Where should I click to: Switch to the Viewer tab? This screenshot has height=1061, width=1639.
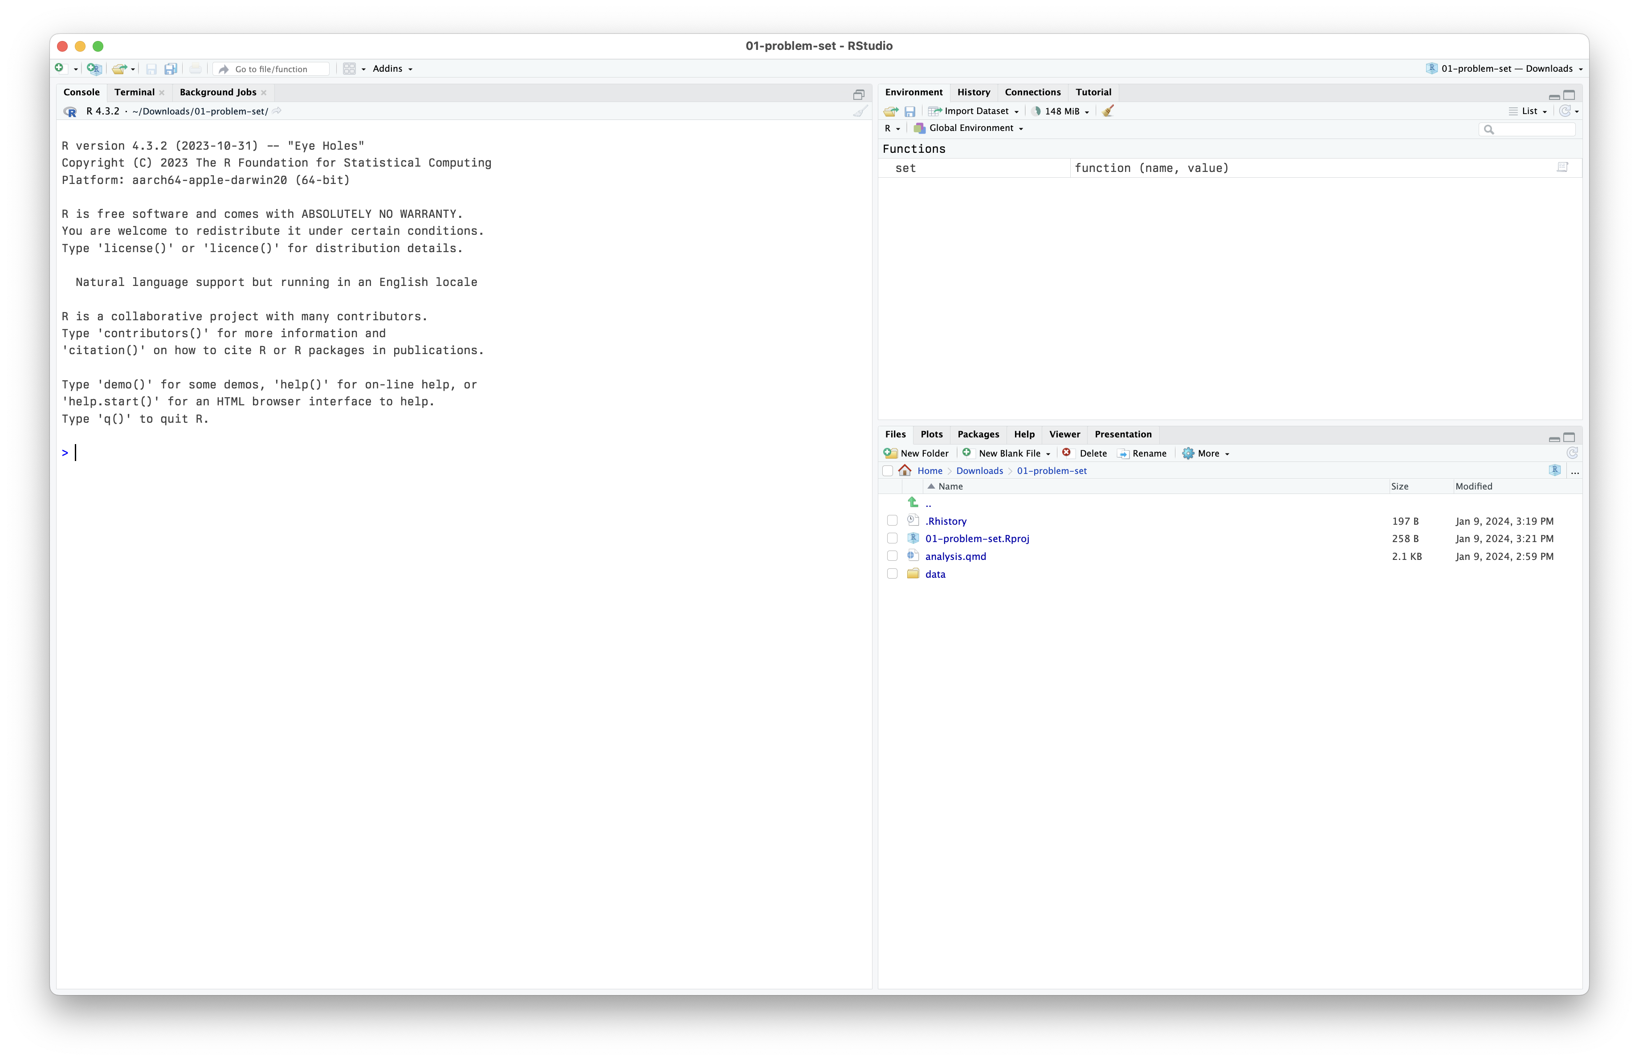click(1064, 434)
